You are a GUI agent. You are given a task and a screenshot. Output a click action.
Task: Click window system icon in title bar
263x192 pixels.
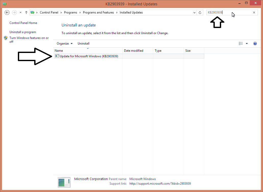pyautogui.click(x=5, y=4)
